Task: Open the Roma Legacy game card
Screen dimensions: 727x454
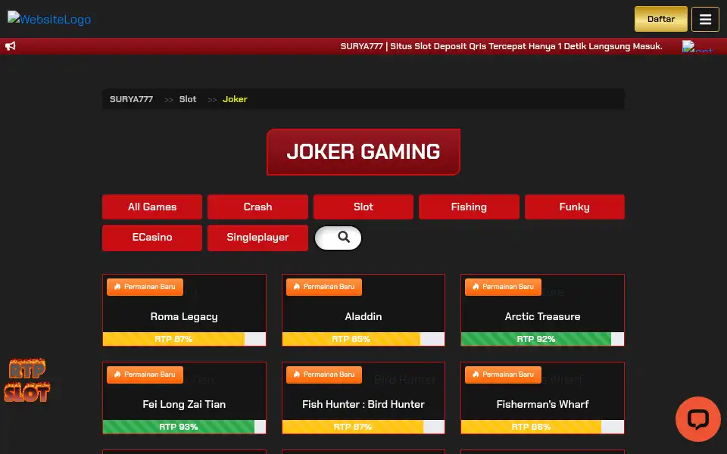Action: (x=184, y=310)
